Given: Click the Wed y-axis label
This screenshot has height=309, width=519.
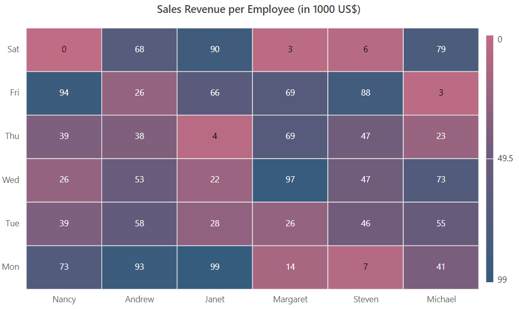Looking at the screenshot, I should click(10, 180).
